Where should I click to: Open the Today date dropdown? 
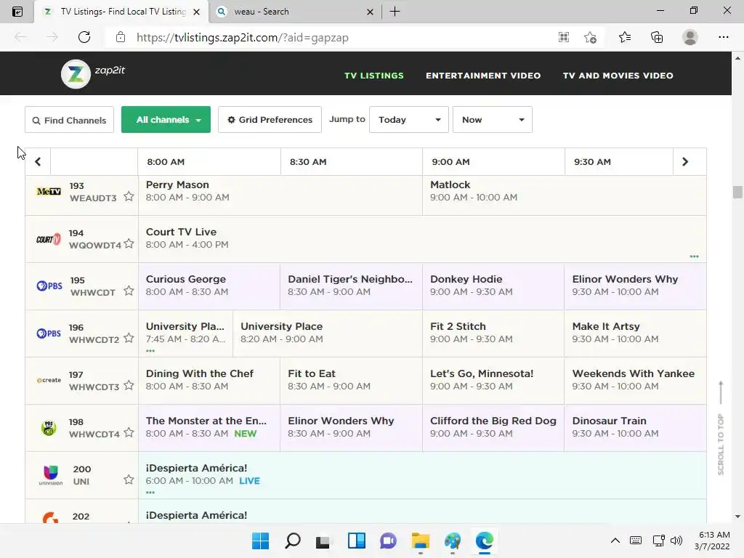click(x=408, y=120)
